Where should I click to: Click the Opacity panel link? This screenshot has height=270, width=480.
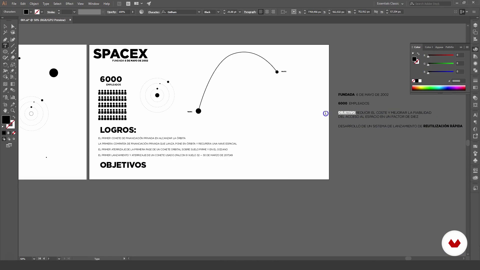(x=111, y=12)
